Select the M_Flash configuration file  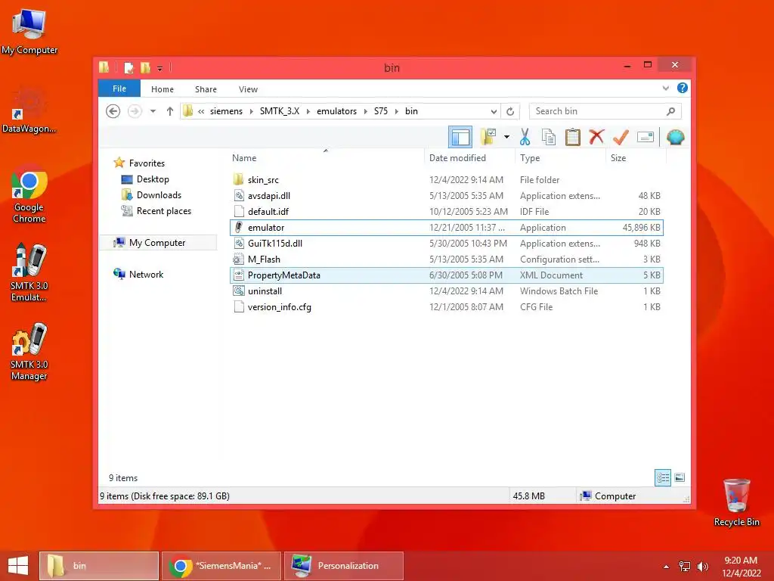(446, 259)
